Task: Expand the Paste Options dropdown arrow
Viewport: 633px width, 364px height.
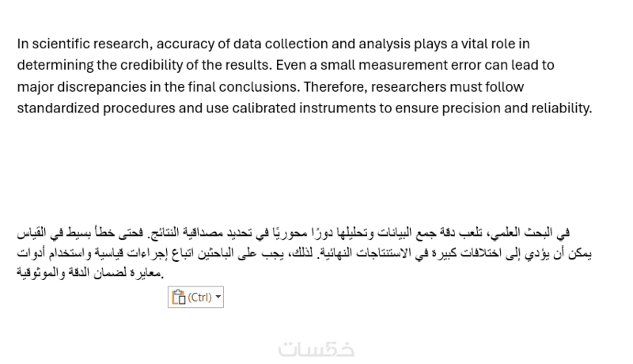Action: 218,298
